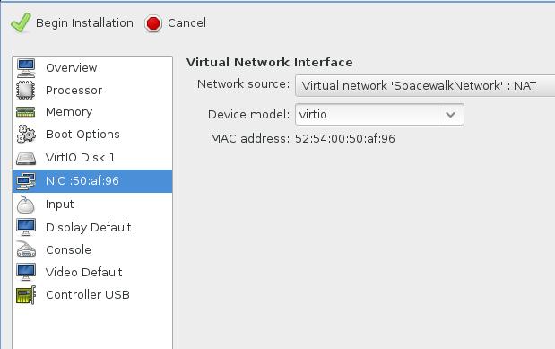Screen dimensions: 555x349
Task: Select the NIC network computers icon
Action: 26,181
